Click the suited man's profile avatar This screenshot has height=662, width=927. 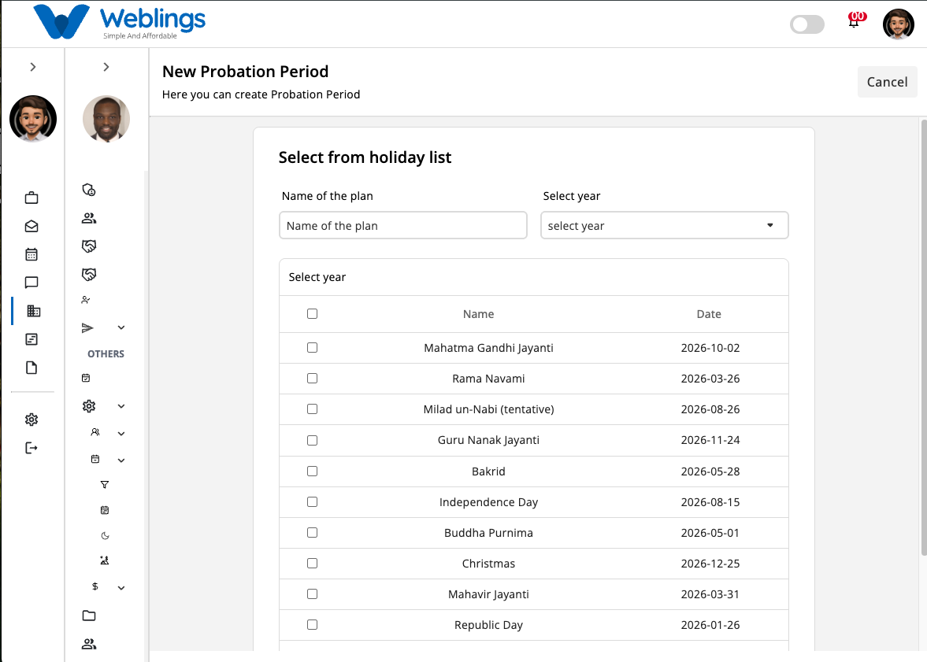point(106,119)
